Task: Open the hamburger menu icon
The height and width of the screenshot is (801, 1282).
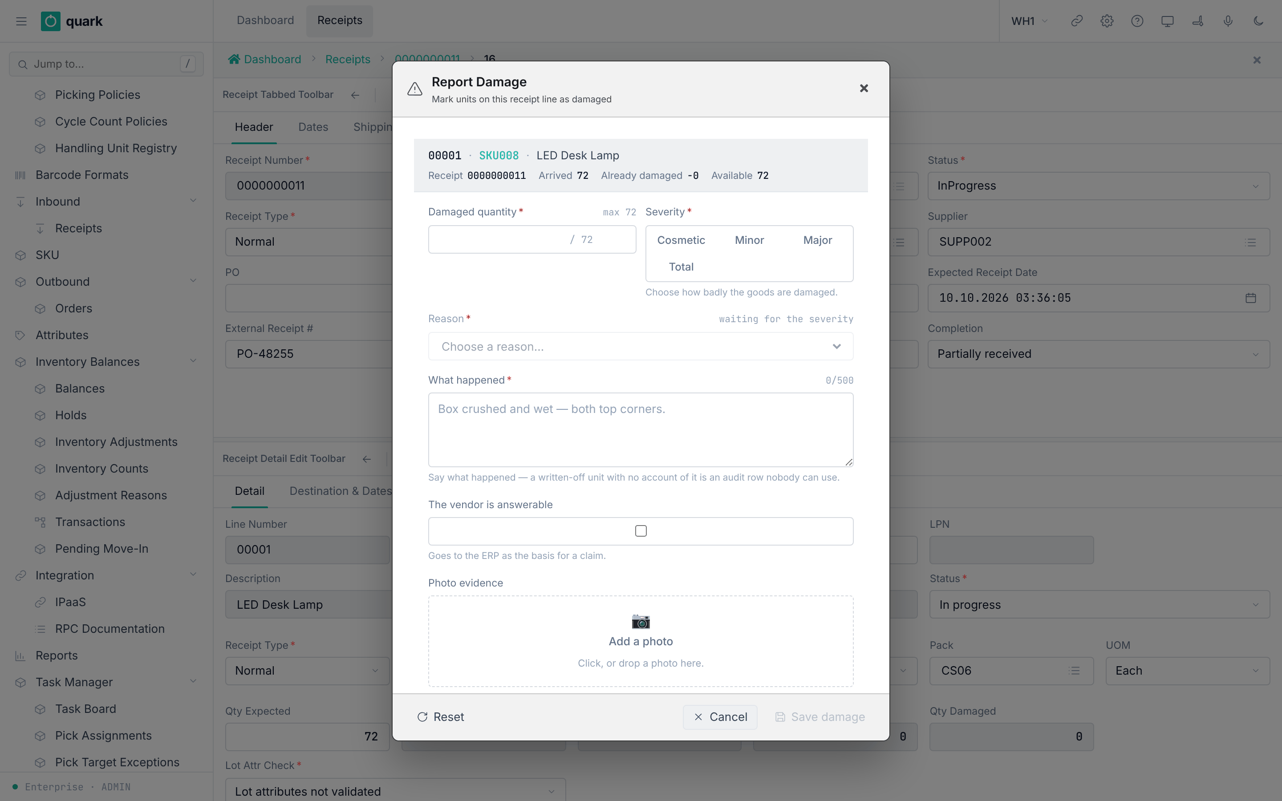Action: [21, 21]
